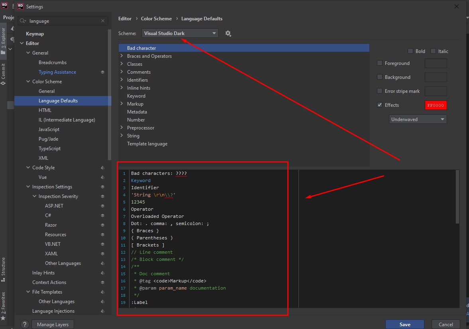Expand the Identifiers group
Screen dimensions: 469x329
tap(122, 80)
